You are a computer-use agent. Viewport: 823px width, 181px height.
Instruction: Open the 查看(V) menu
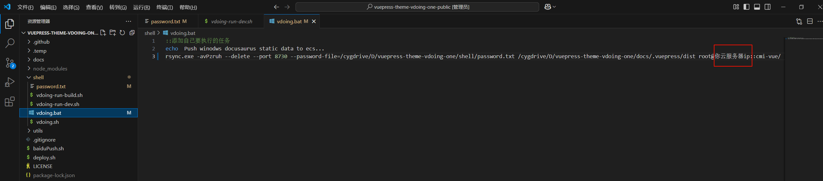pos(94,7)
